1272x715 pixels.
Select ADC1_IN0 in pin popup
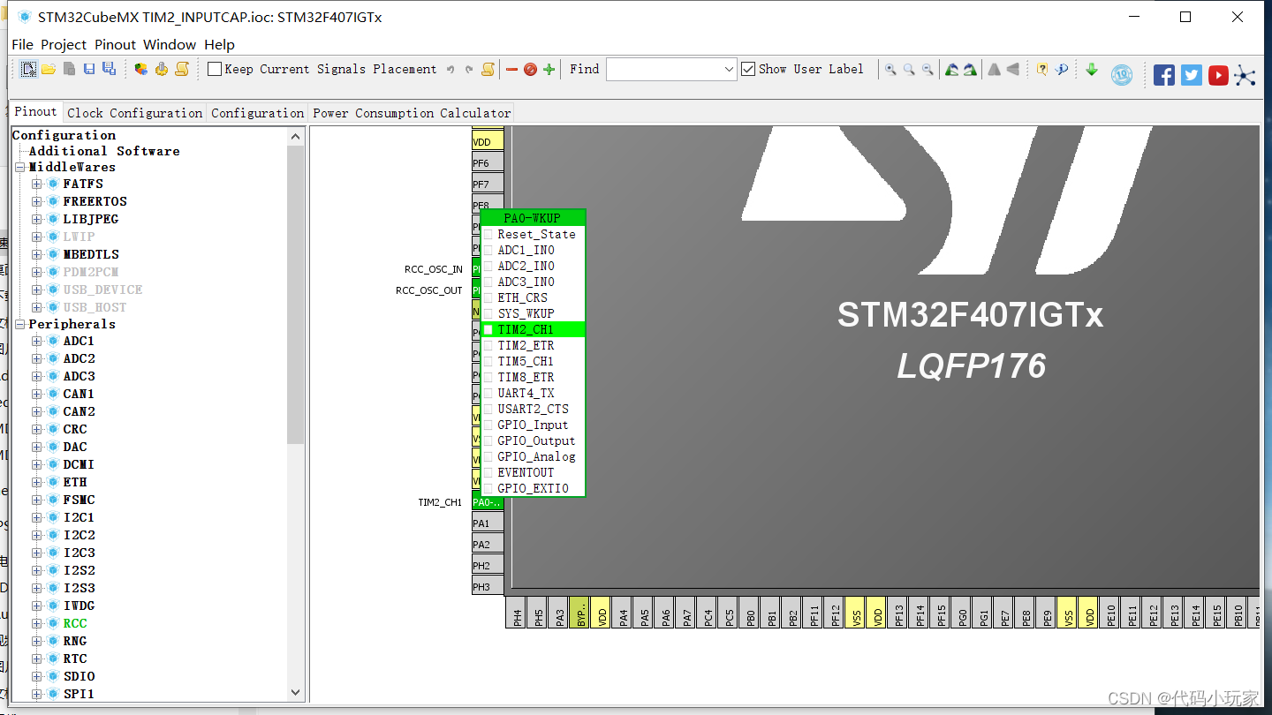(532, 250)
